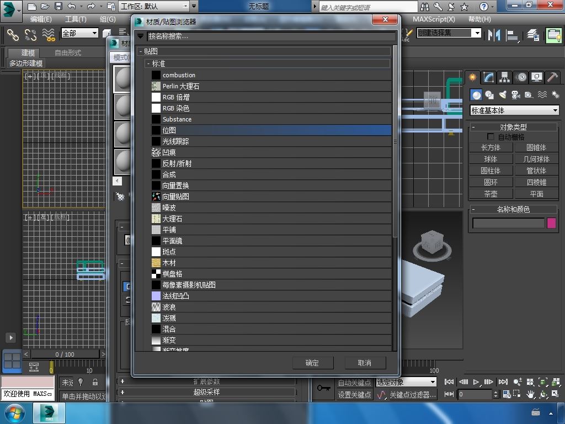
Task: Select Bind to Space Warp icon
Action: 49,35
